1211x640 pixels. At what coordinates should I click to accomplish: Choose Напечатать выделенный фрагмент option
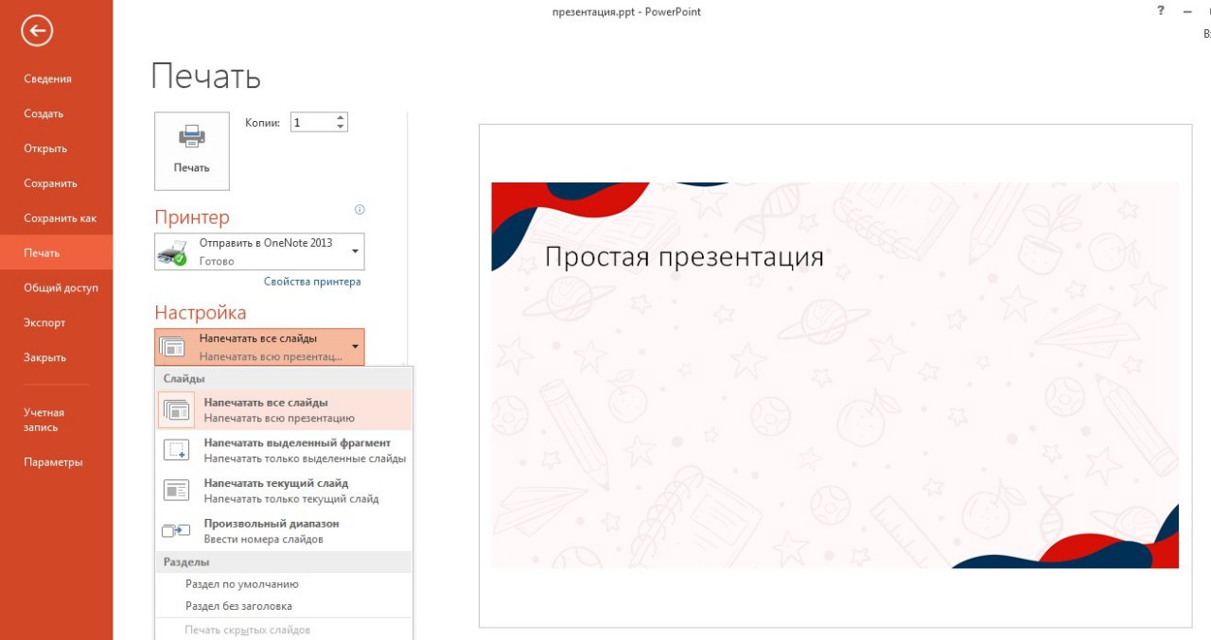[x=284, y=451]
